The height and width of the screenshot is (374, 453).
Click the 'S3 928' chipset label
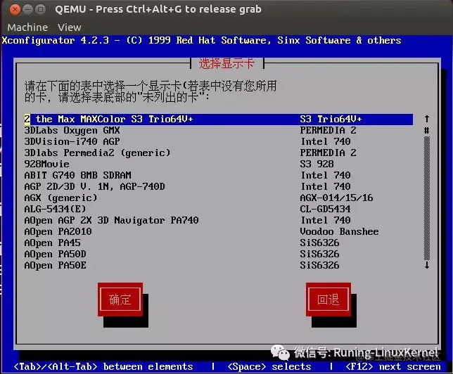[317, 164]
